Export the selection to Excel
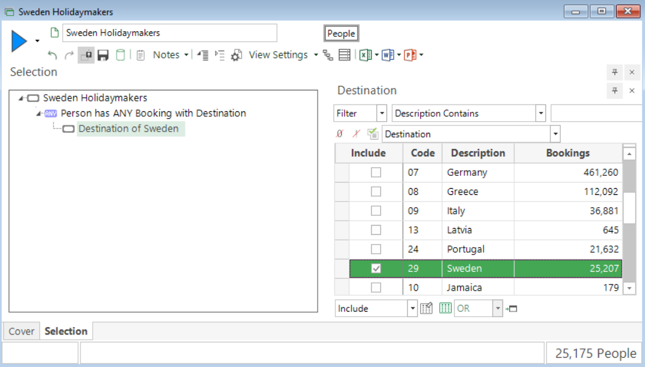 click(365, 55)
